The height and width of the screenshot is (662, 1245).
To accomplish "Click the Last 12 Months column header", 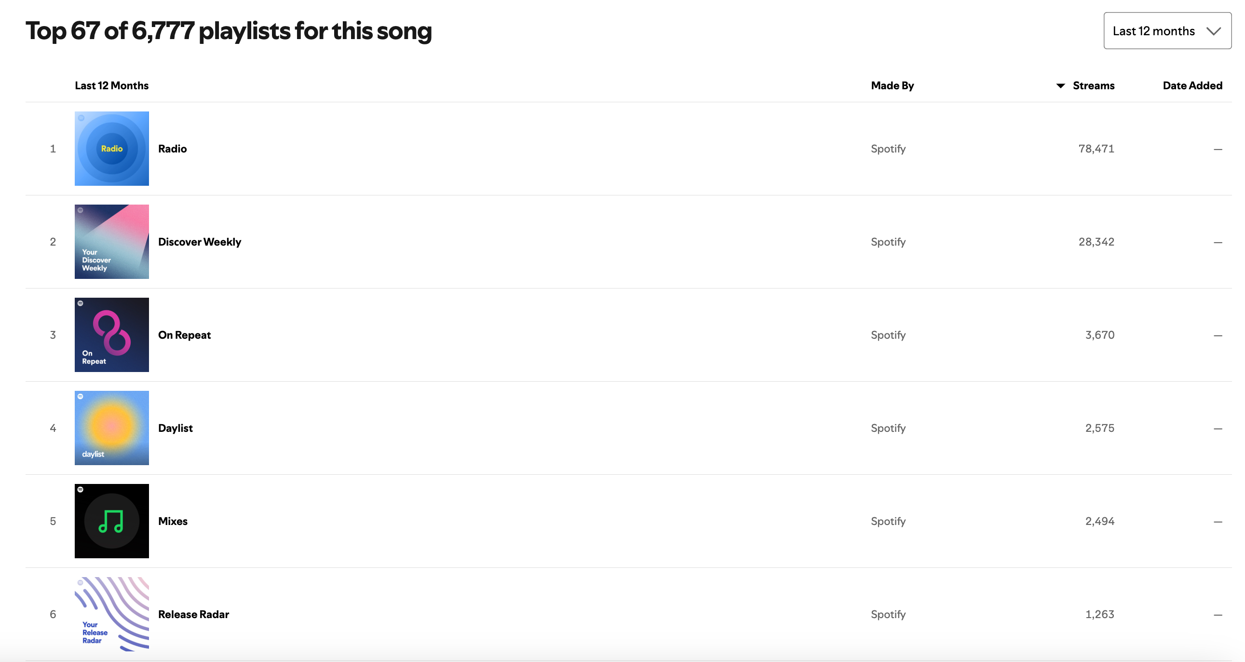I will tap(112, 85).
